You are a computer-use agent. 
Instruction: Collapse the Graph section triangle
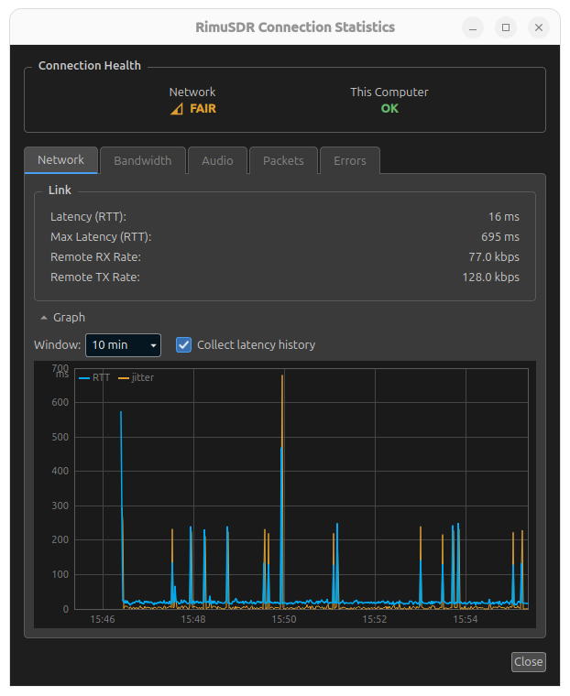click(x=44, y=318)
